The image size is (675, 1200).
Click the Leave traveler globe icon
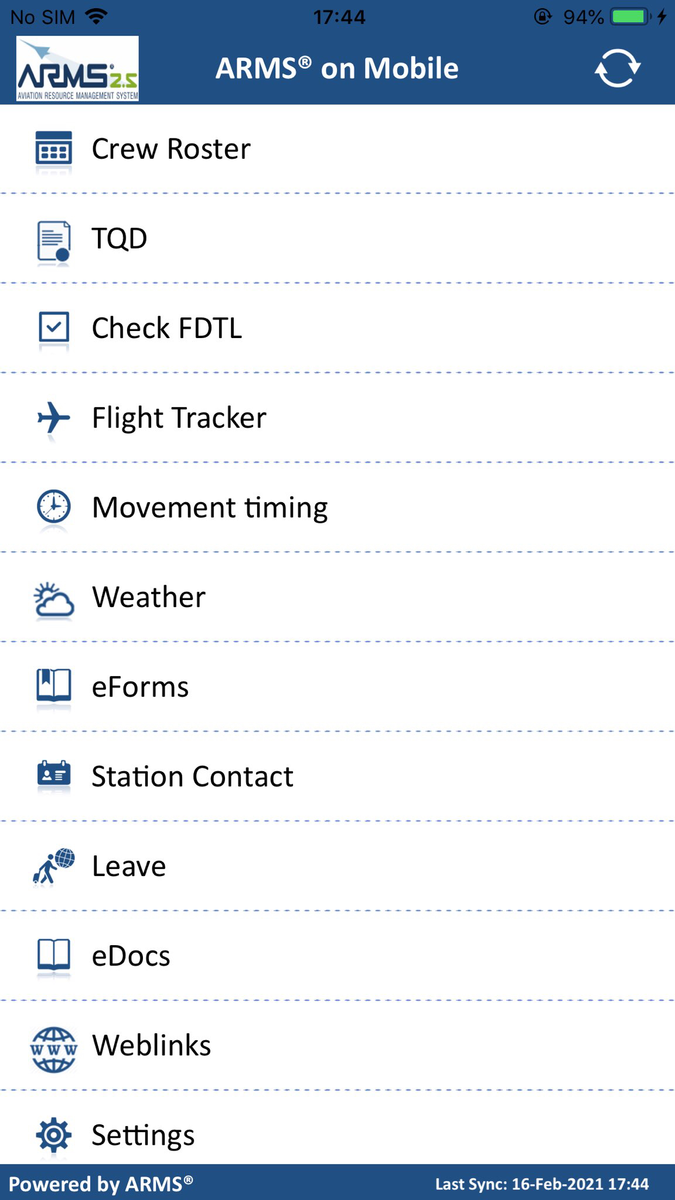tap(54, 865)
